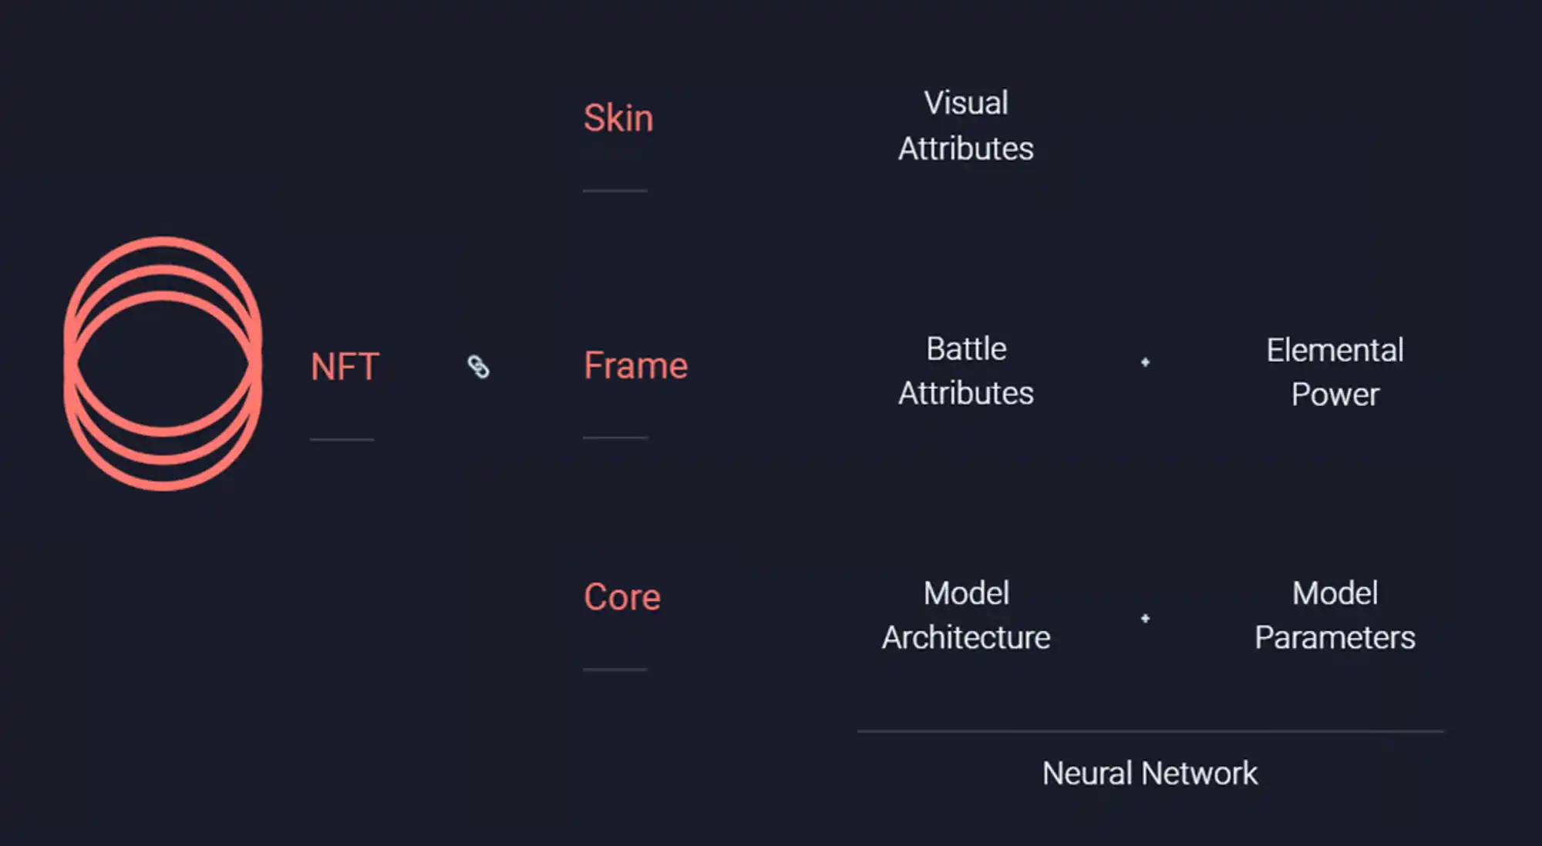Open the Frame layer heading

[635, 365]
